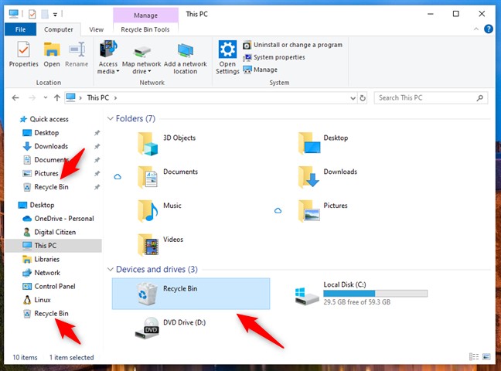This screenshot has height=371, width=501.
Task: Select the DVD Drive (D:) icon
Action: 148,327
